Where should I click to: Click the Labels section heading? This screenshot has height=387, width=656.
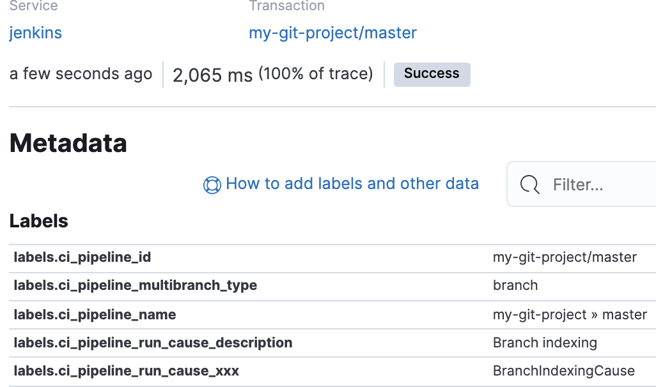point(39,222)
